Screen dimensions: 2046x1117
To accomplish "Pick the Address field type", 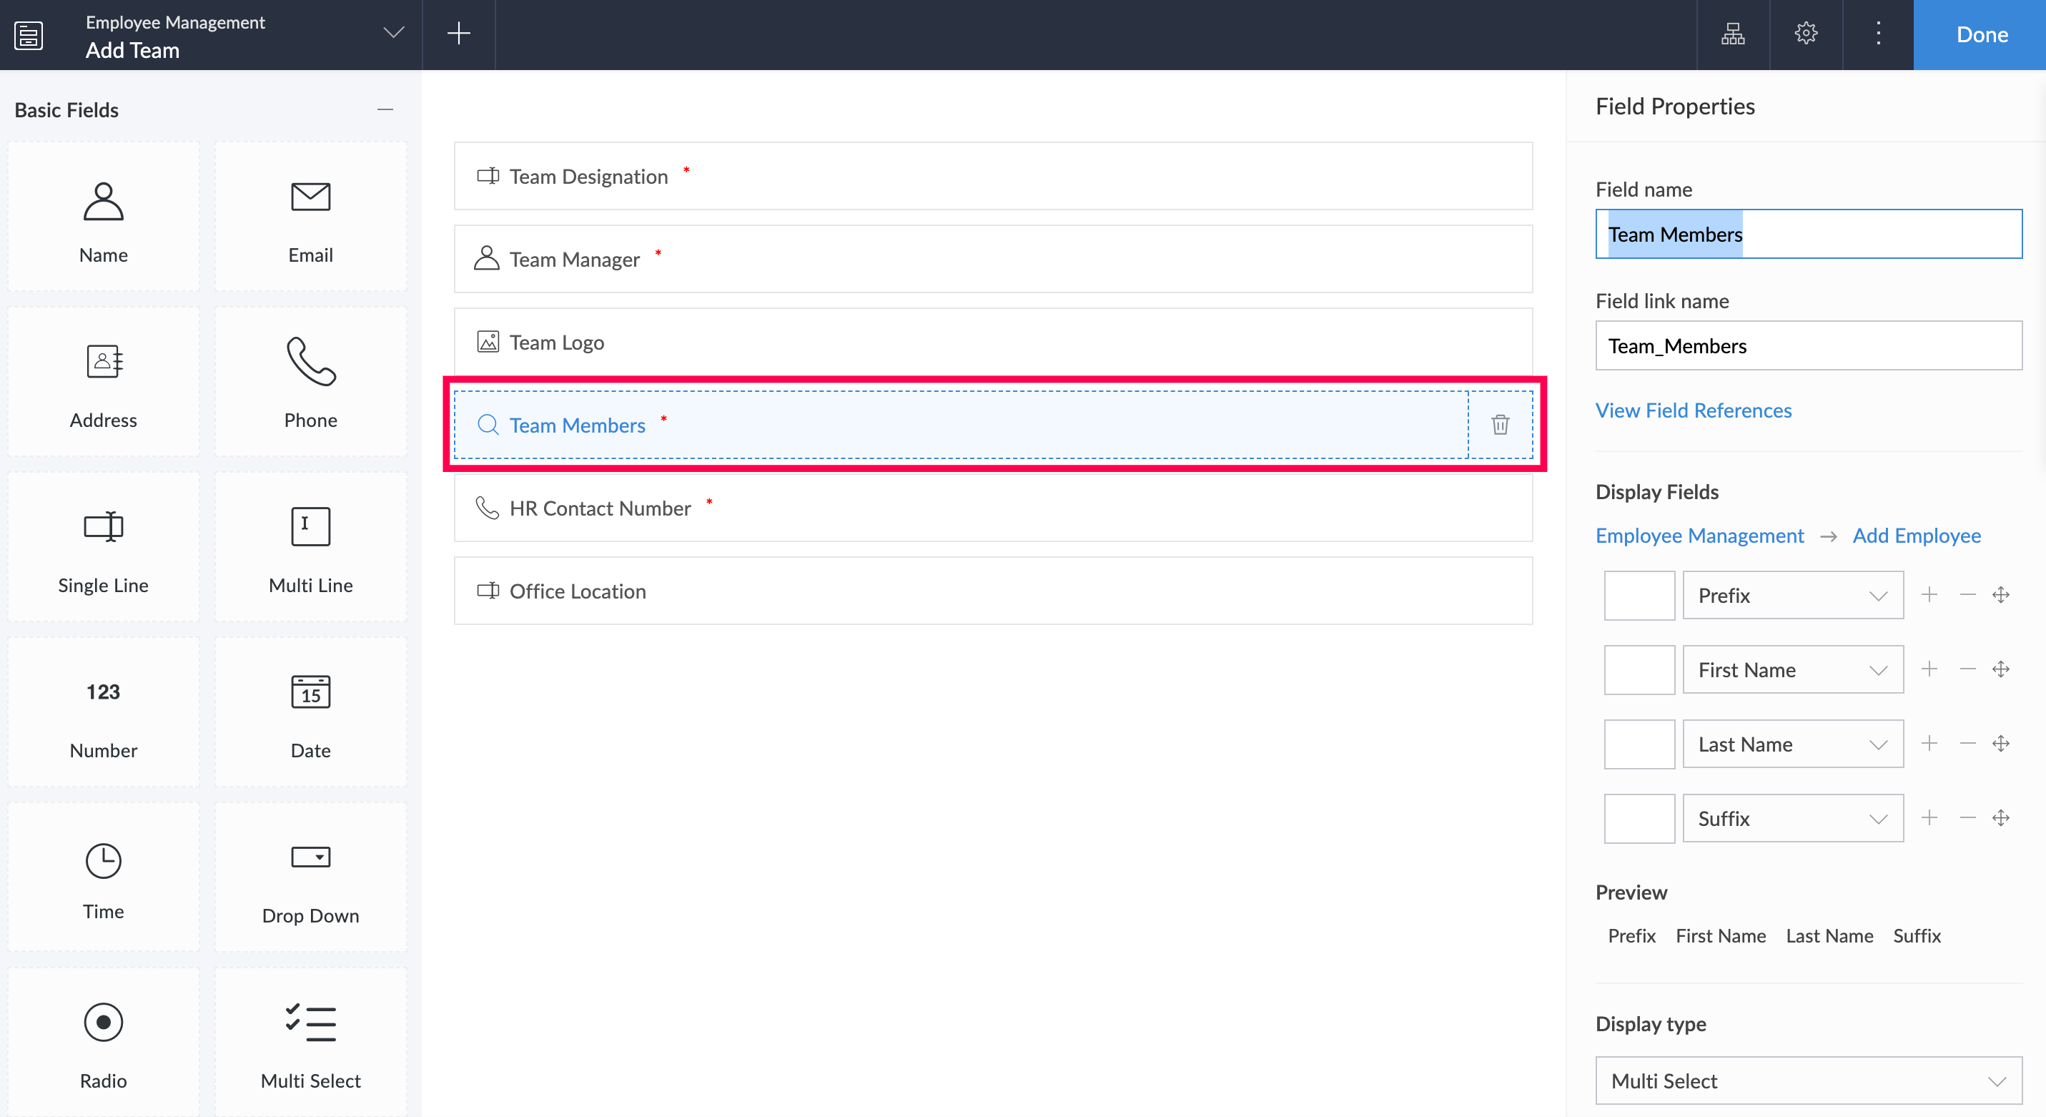I will 103,382.
